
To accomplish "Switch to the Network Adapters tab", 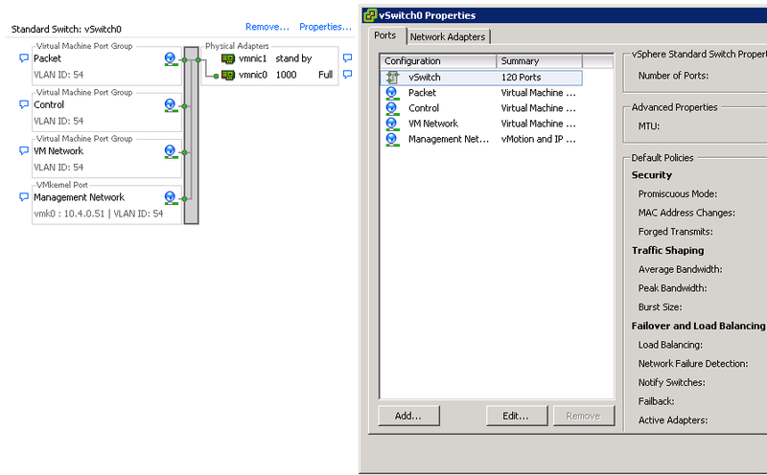I will [x=448, y=36].
